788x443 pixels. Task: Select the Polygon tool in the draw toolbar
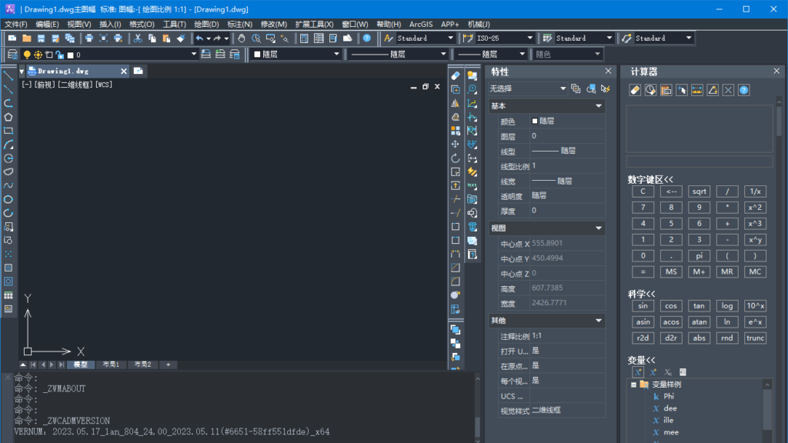coord(8,117)
